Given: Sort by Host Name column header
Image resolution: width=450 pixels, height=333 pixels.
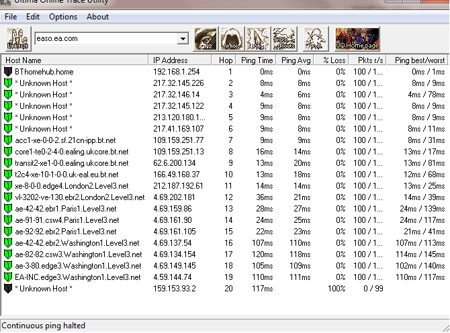Looking at the screenshot, I should (75, 60).
